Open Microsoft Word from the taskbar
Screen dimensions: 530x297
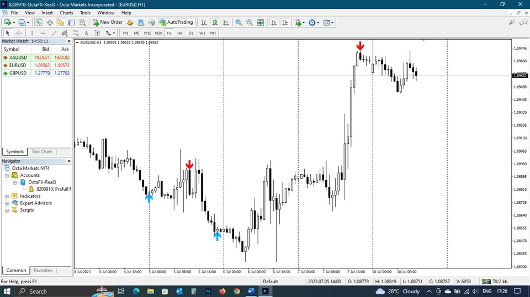pos(251,291)
